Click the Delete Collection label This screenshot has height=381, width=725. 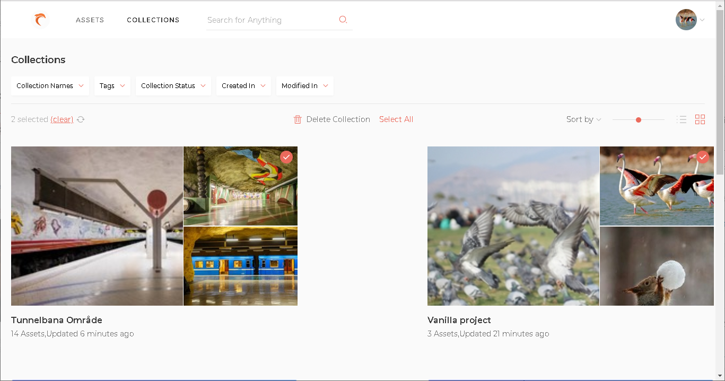338,119
